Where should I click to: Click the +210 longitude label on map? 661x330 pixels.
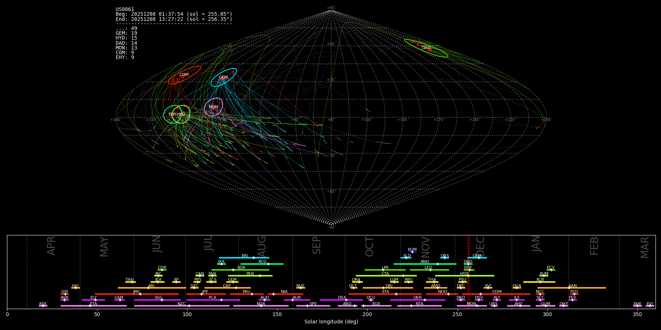click(510, 120)
